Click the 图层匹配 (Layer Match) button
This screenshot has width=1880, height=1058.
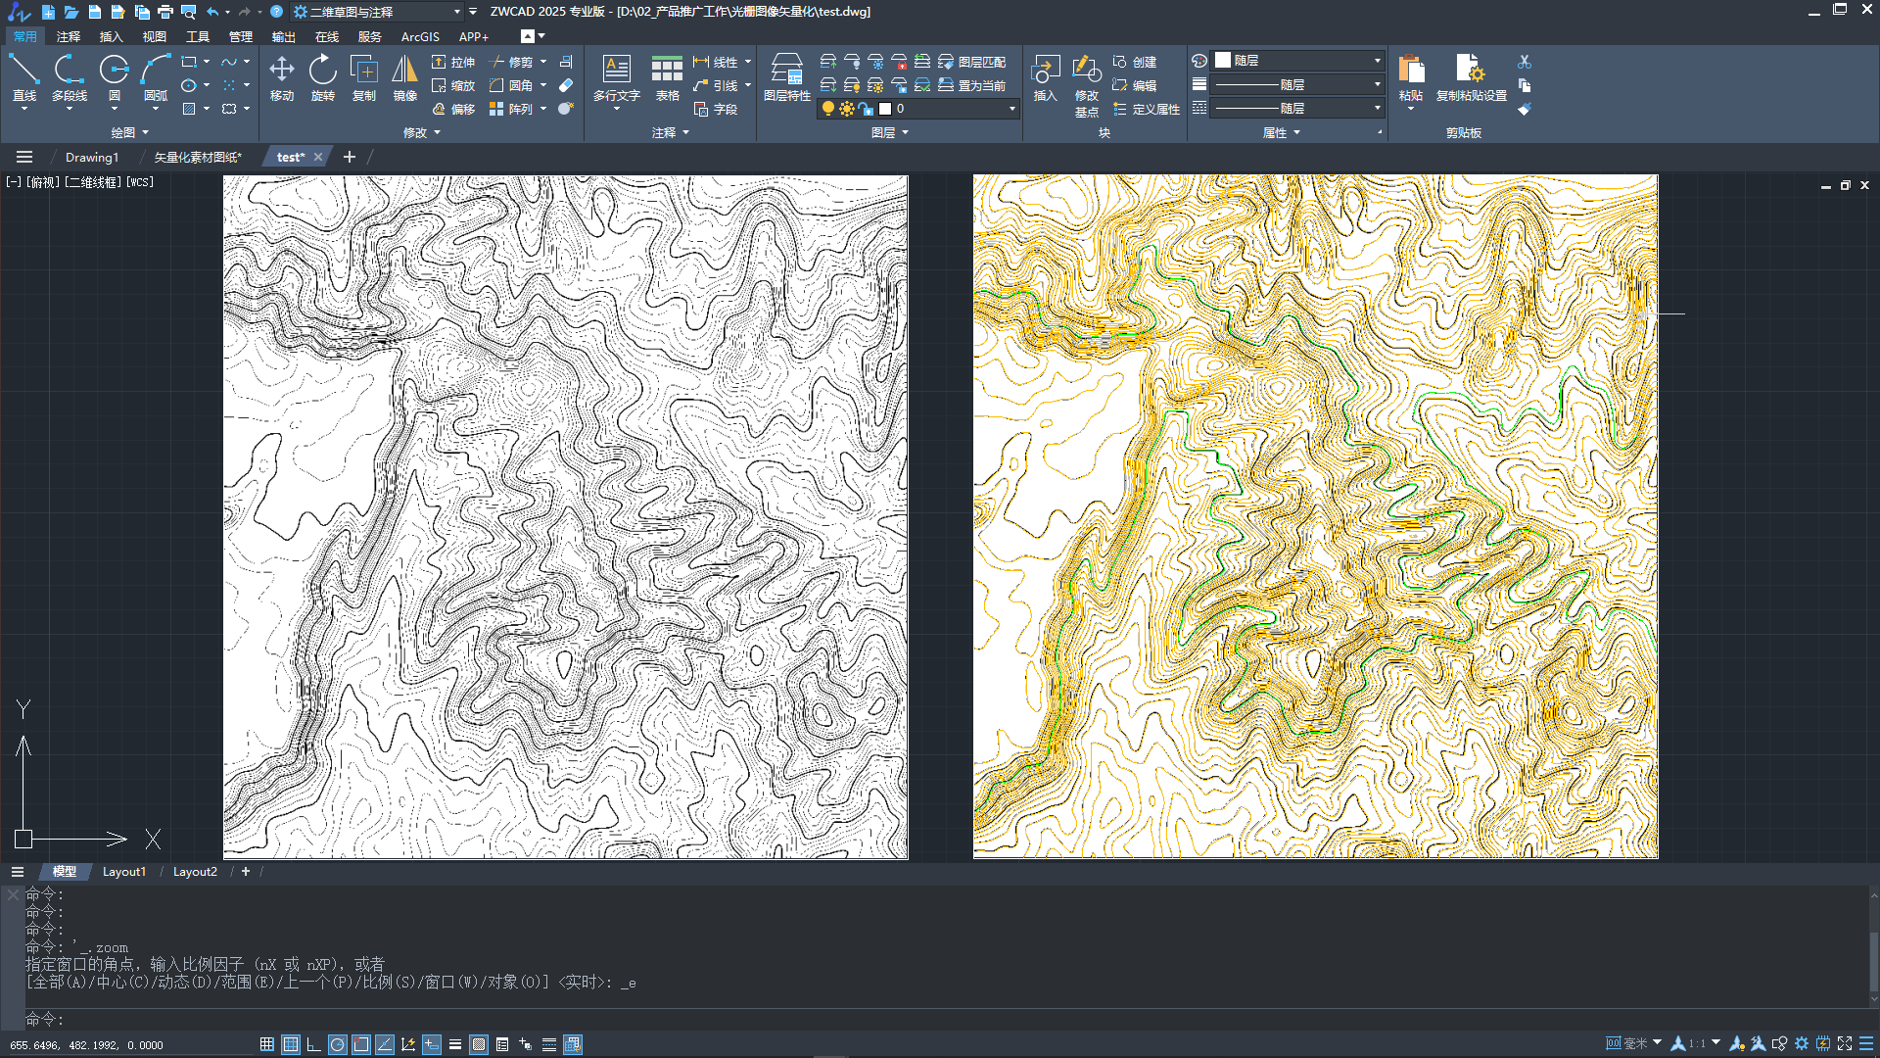[972, 62]
